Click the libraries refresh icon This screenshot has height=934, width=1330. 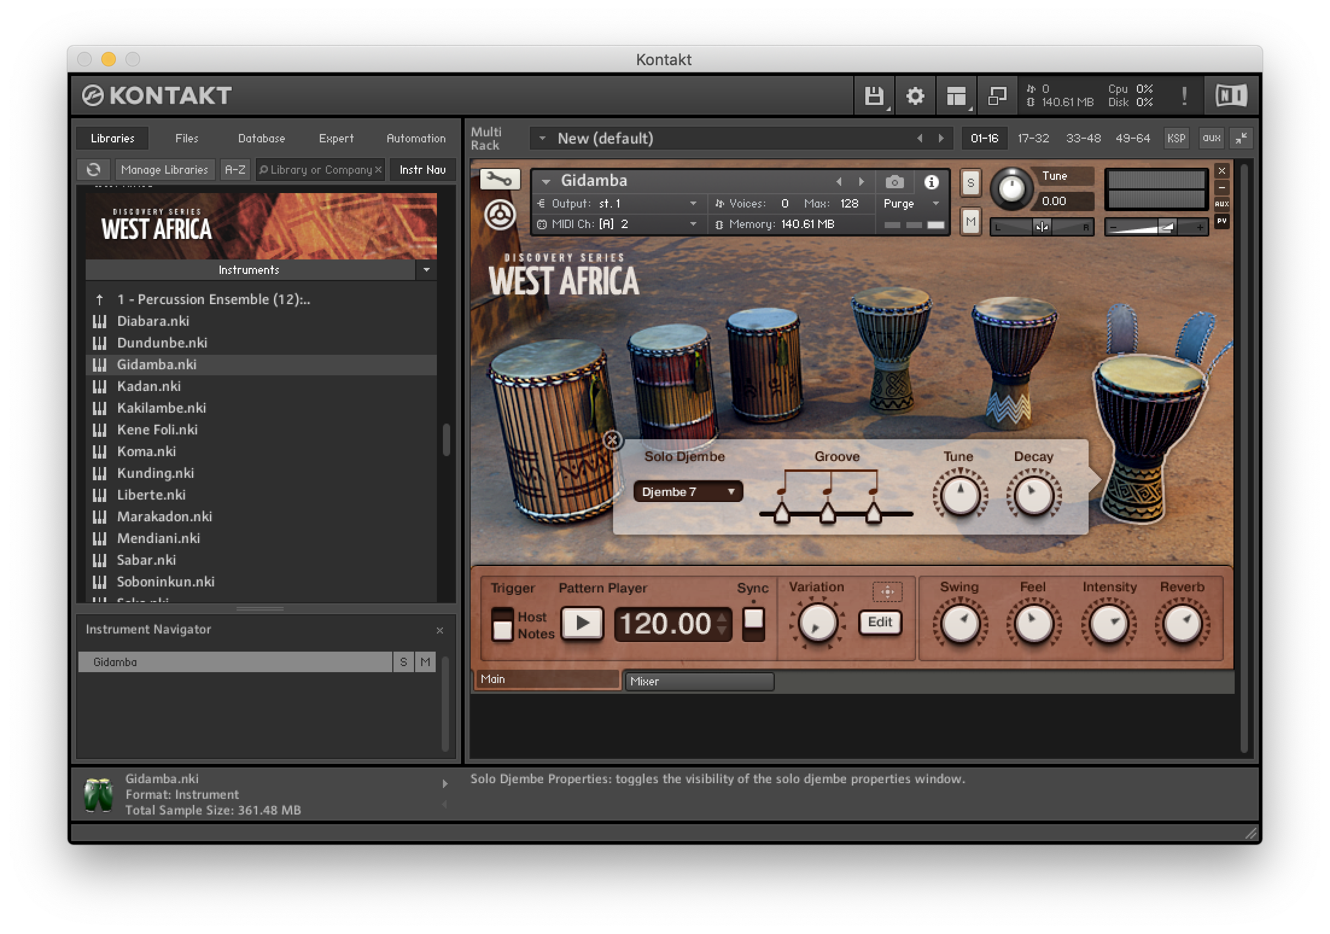pyautogui.click(x=93, y=170)
